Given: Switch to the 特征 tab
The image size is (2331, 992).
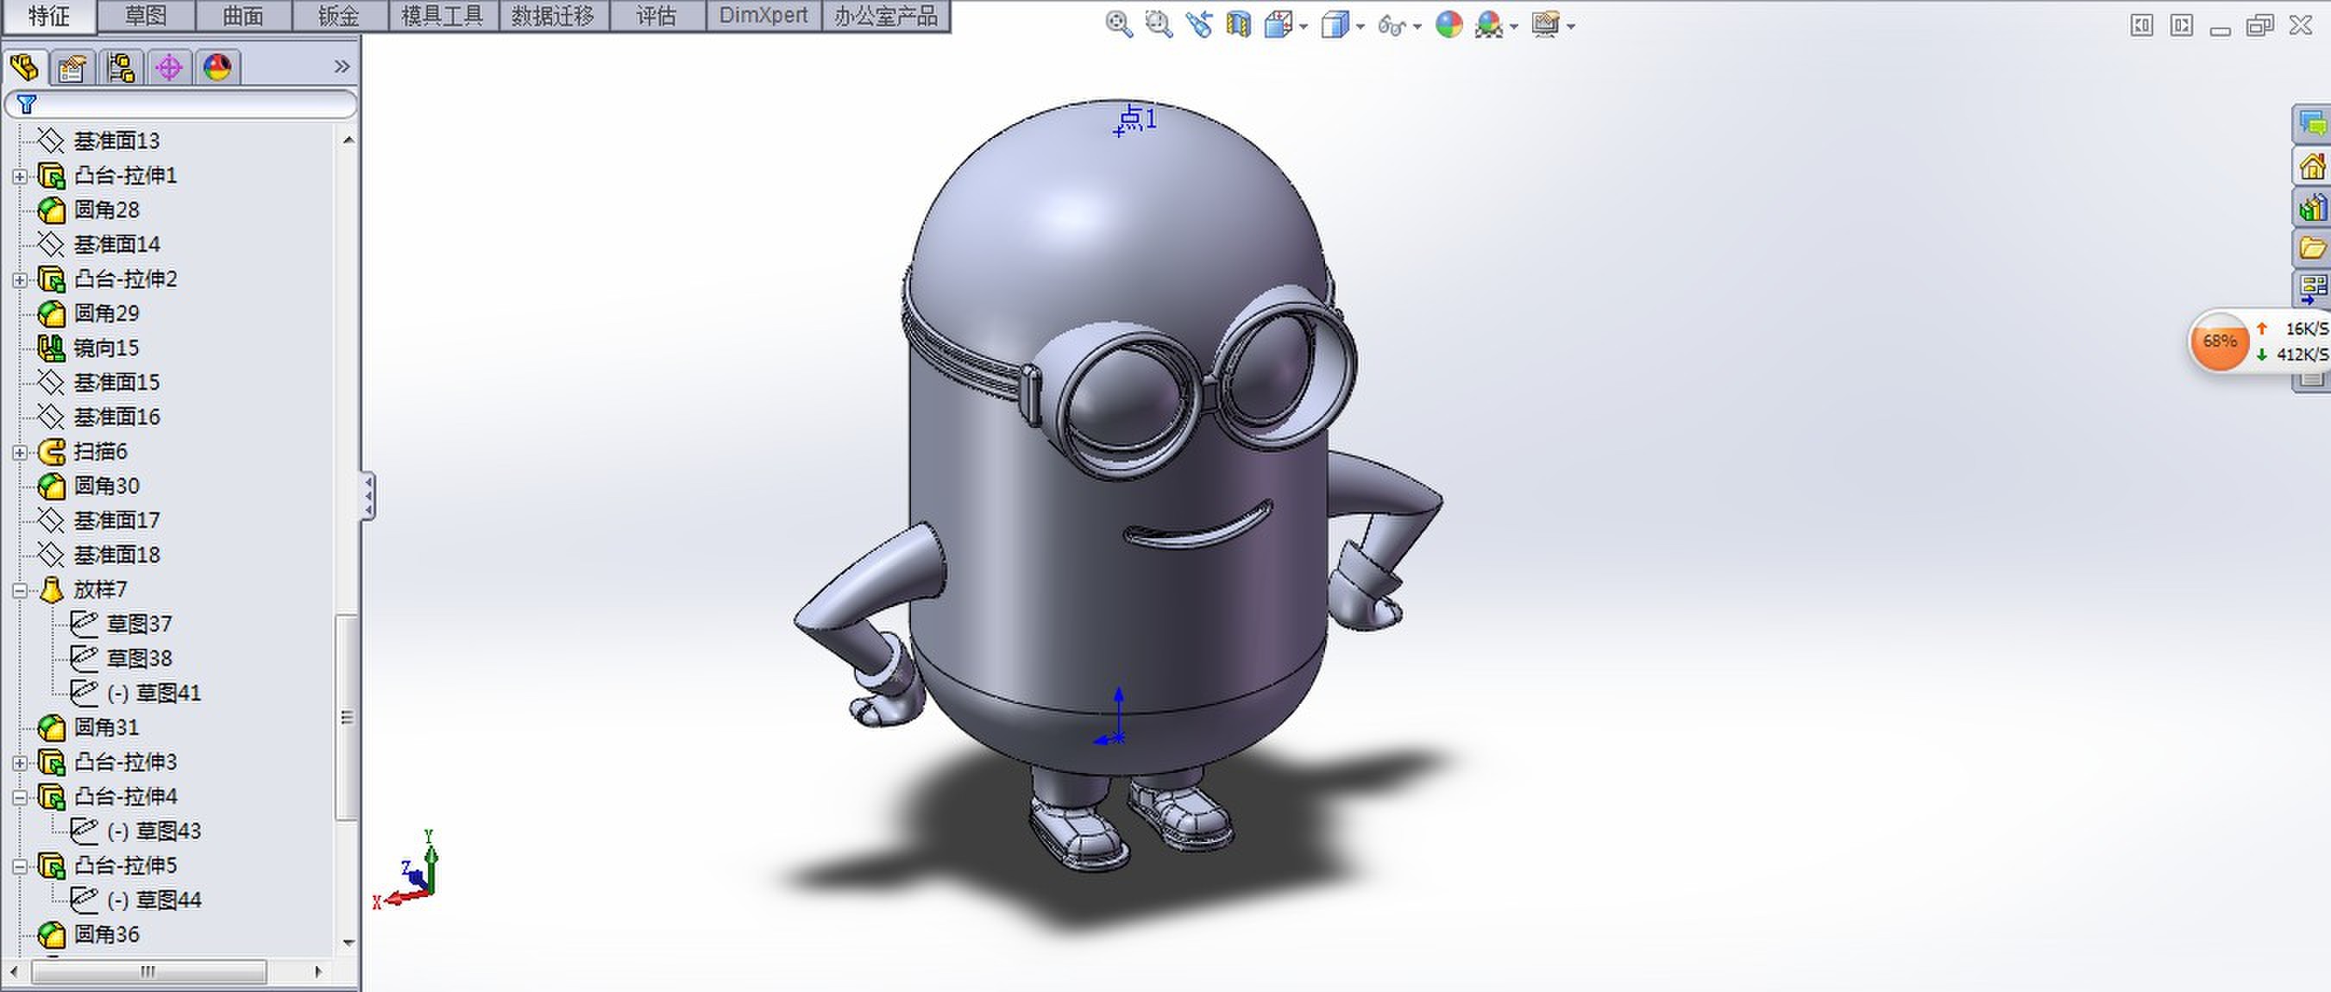Looking at the screenshot, I should (49, 16).
